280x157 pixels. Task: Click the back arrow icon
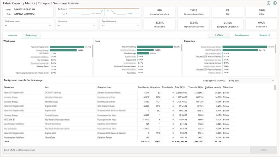(275, 3)
